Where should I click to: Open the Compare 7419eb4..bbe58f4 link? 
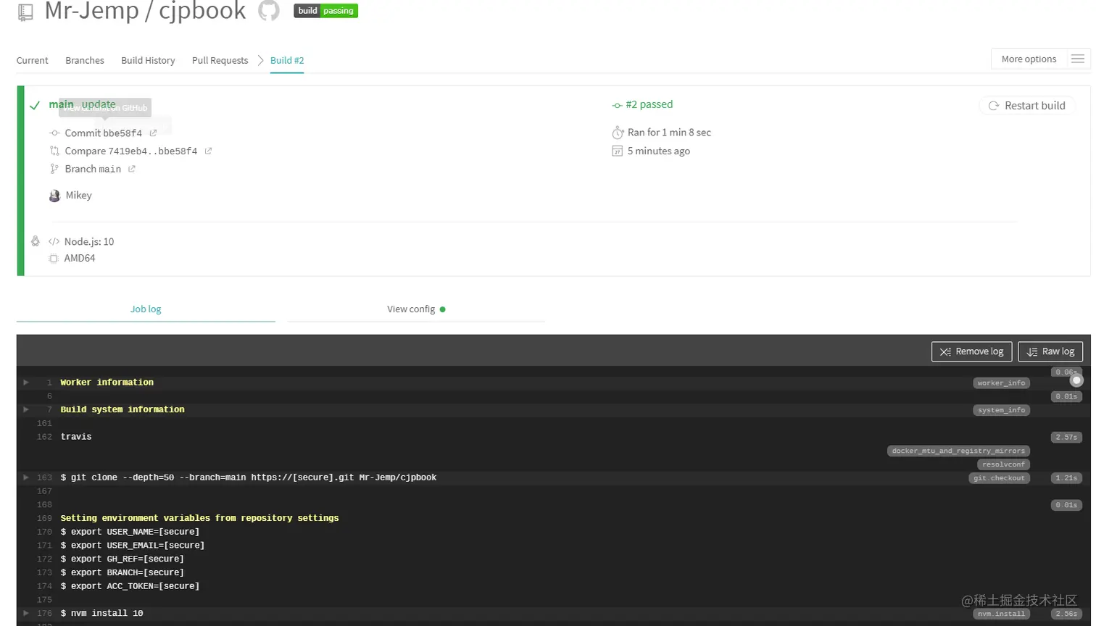tap(130, 151)
